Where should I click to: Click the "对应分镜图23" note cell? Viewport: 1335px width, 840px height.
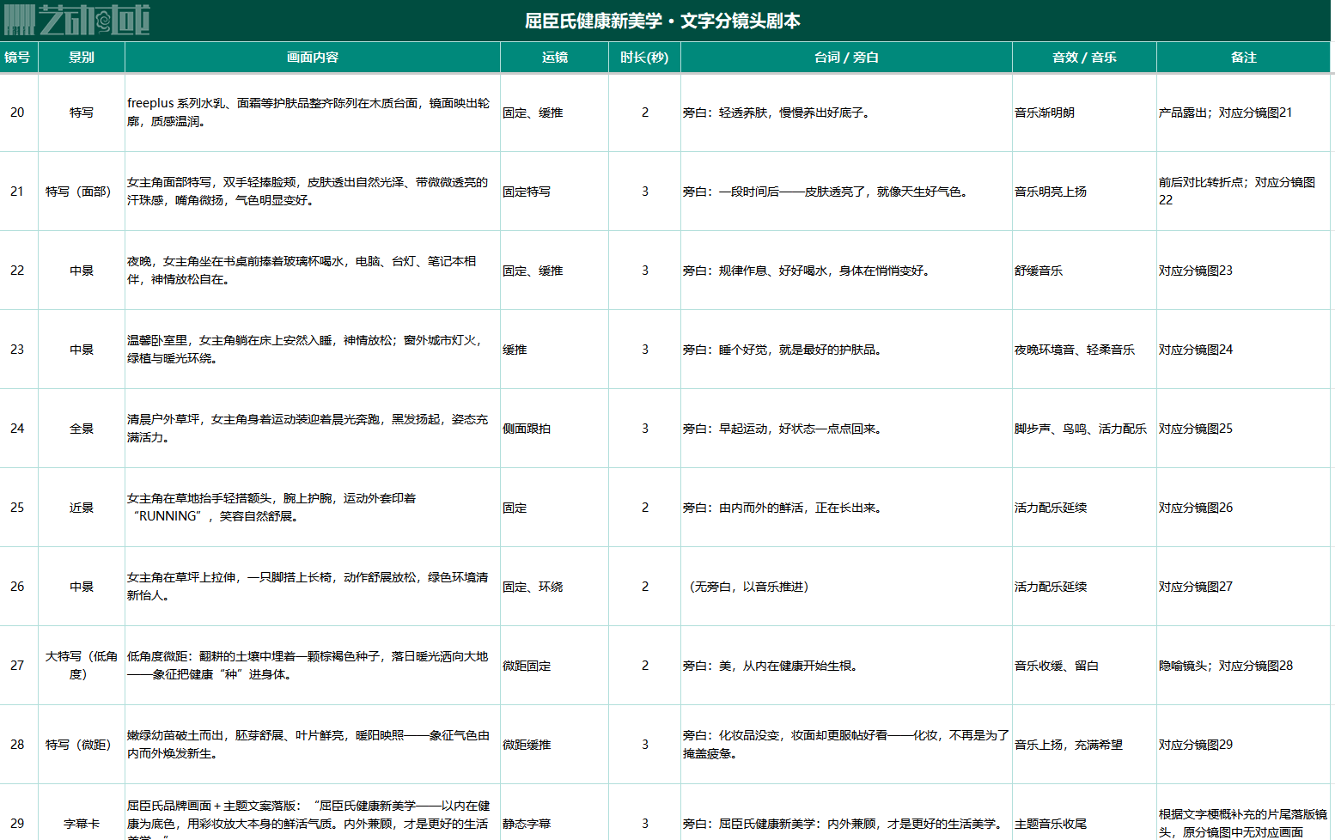pos(1244,271)
